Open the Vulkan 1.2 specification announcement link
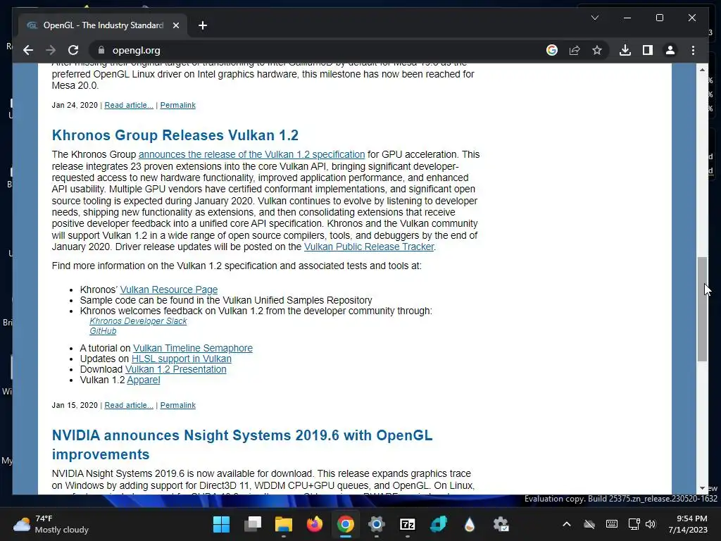 251,154
